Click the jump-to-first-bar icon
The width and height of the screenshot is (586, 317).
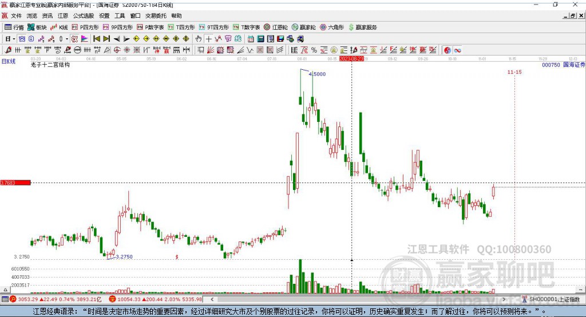pos(96,39)
